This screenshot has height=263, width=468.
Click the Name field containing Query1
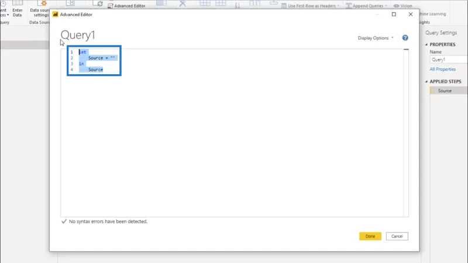pos(449,60)
